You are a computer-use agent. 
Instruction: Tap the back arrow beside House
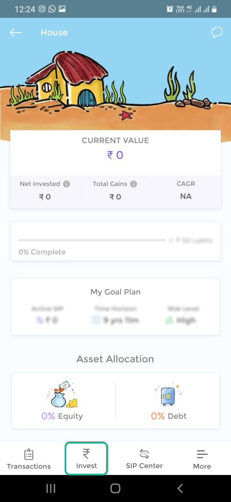point(16,33)
